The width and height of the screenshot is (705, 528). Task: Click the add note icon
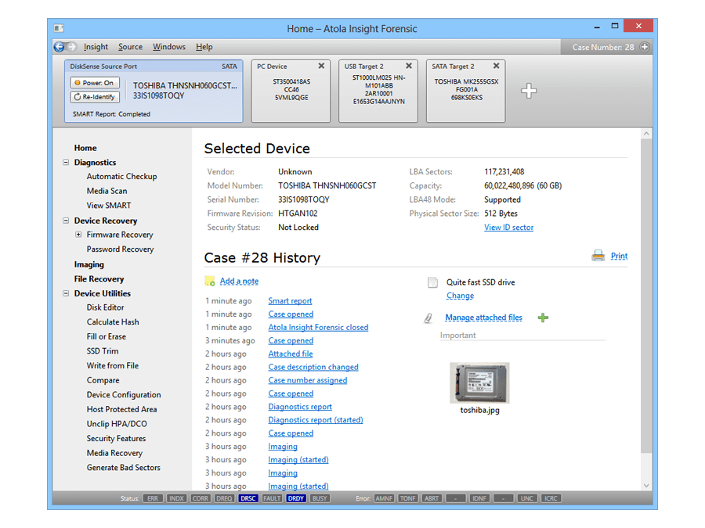point(209,281)
